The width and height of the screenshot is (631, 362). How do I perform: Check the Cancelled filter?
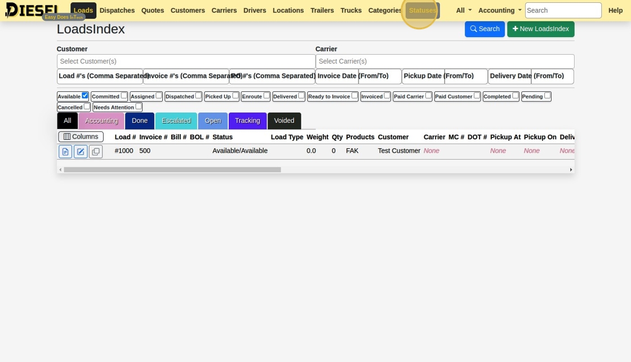87,107
